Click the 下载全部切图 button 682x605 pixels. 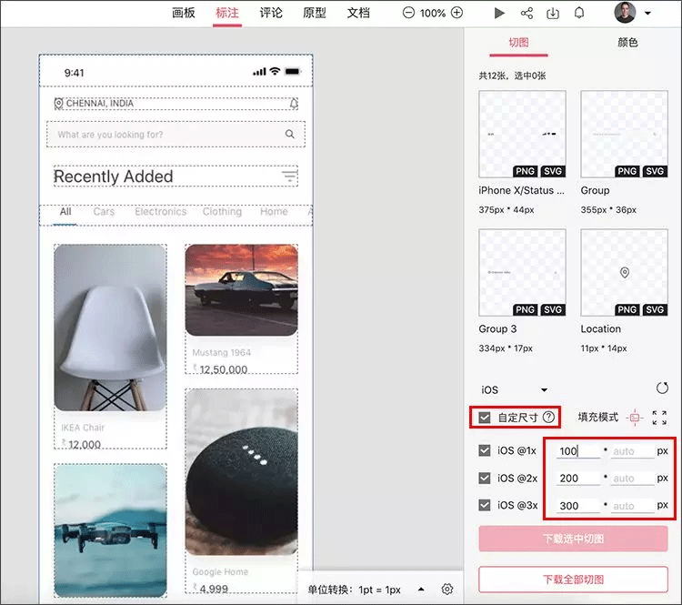(x=573, y=580)
